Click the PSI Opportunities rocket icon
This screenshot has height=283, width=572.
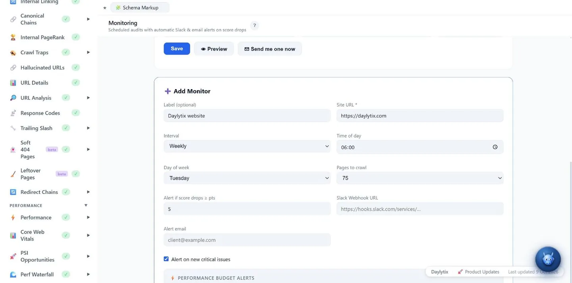point(13,256)
